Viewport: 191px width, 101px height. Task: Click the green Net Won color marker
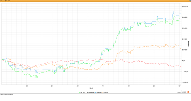tap(80, 92)
